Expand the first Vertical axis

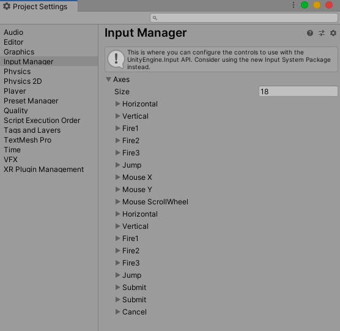pos(118,116)
